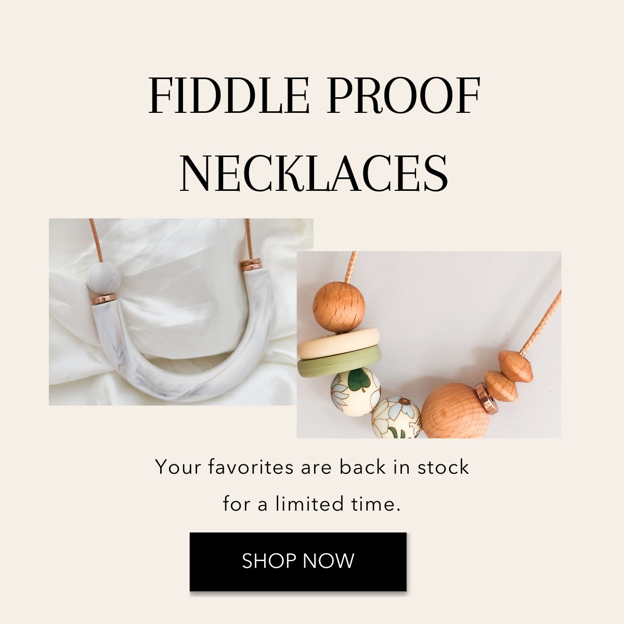Click the FIDDLE PROOF heading line
This screenshot has width=624, height=624.
tap(314, 96)
